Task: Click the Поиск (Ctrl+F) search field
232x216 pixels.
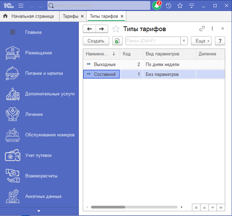Action: coord(153,41)
